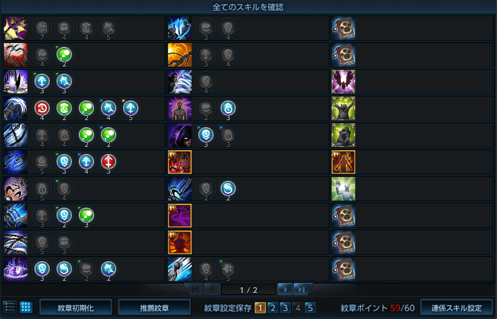The image size is (497, 319).
Task: Select glyph preset slot 5
Action: (x=310, y=308)
